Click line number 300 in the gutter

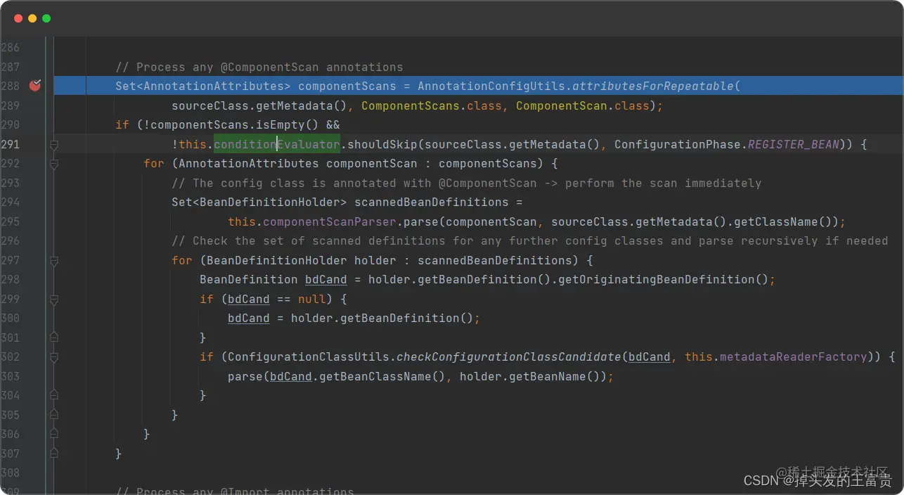pos(11,319)
